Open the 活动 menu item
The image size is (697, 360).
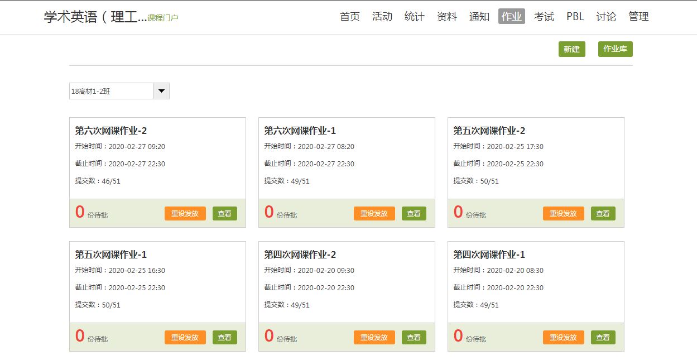point(382,17)
